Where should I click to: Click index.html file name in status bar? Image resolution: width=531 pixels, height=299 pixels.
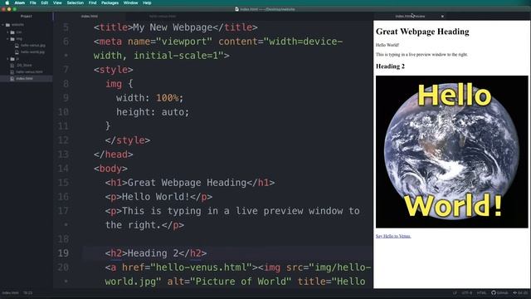point(10,293)
